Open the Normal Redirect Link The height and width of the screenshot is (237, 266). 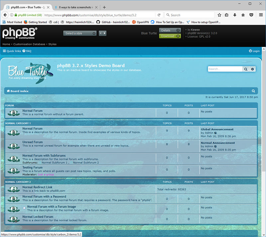[37, 187]
